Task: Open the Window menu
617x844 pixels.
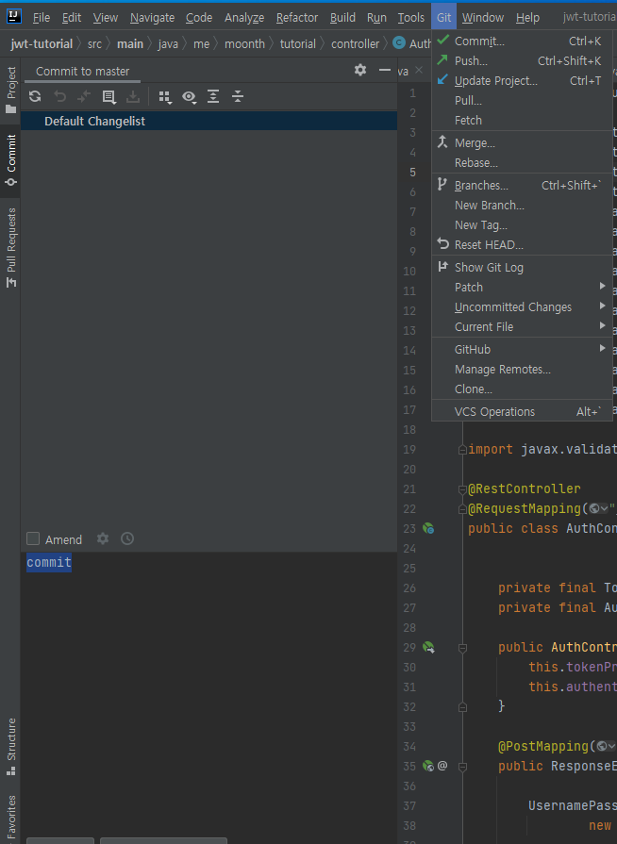Action: [x=483, y=17]
